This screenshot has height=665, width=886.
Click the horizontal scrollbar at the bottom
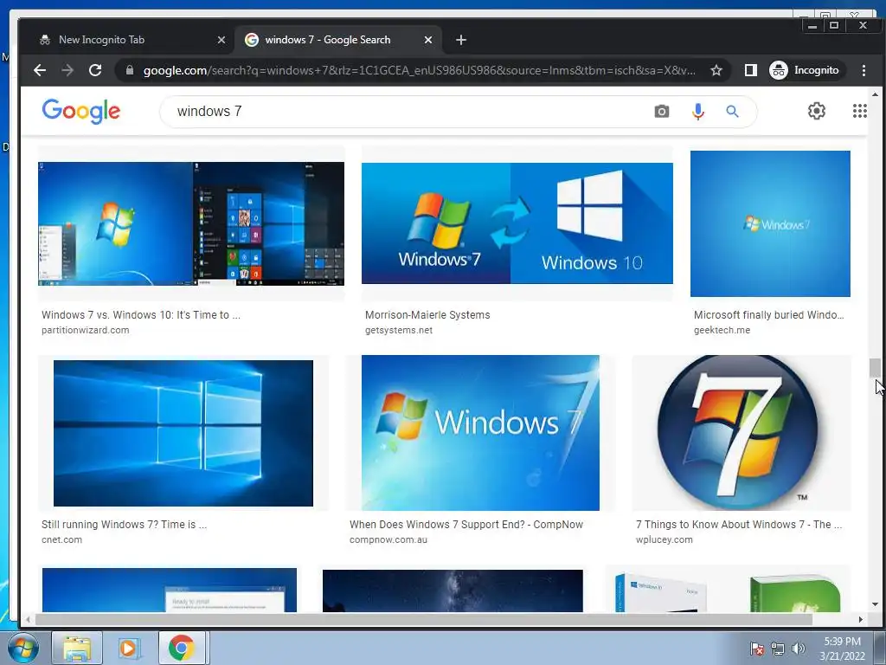tap(424, 620)
